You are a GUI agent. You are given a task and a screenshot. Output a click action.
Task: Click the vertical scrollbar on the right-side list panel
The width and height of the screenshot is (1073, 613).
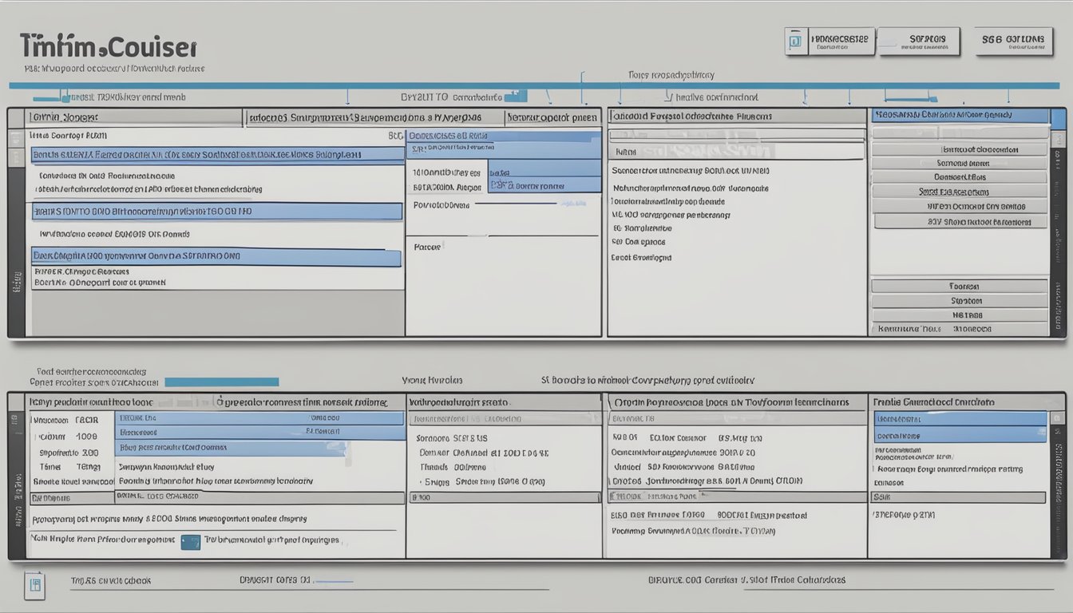pyautogui.click(x=1059, y=223)
